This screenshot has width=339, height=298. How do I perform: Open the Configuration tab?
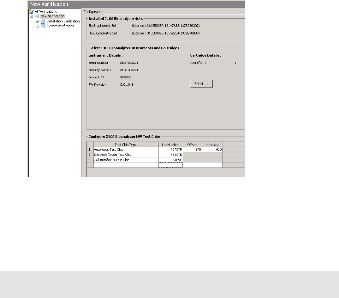(x=93, y=12)
